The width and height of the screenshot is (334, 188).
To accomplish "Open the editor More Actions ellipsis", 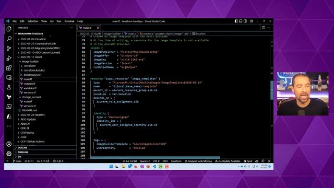I will point(269,28).
